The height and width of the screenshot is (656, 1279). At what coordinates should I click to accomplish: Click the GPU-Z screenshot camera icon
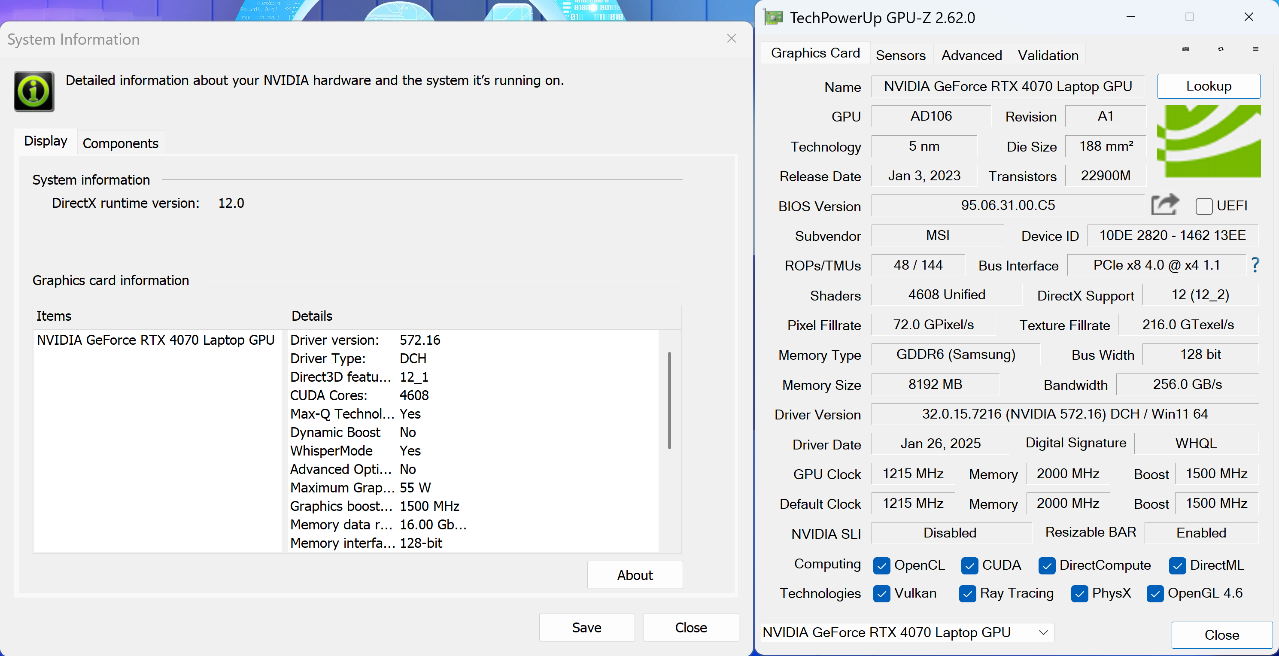pyautogui.click(x=1186, y=49)
